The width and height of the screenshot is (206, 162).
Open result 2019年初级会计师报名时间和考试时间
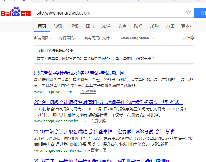[108, 102]
